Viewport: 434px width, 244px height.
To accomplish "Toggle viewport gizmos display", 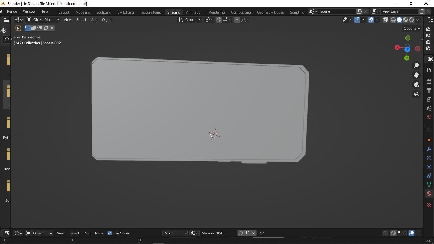I will 357,20.
